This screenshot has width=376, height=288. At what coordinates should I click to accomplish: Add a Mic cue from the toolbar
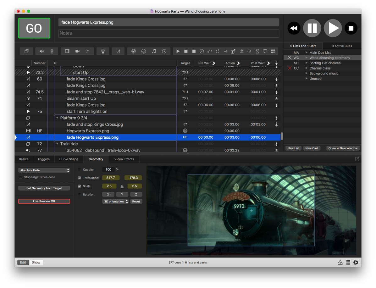tap(52, 51)
